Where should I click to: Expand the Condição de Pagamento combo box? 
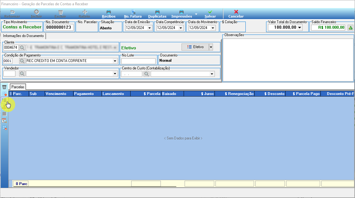click(115, 61)
